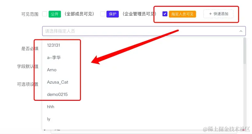The width and height of the screenshot is (252, 134).
Task: Choose Azusa_Cat in the dropdown list
Action: 142,82
